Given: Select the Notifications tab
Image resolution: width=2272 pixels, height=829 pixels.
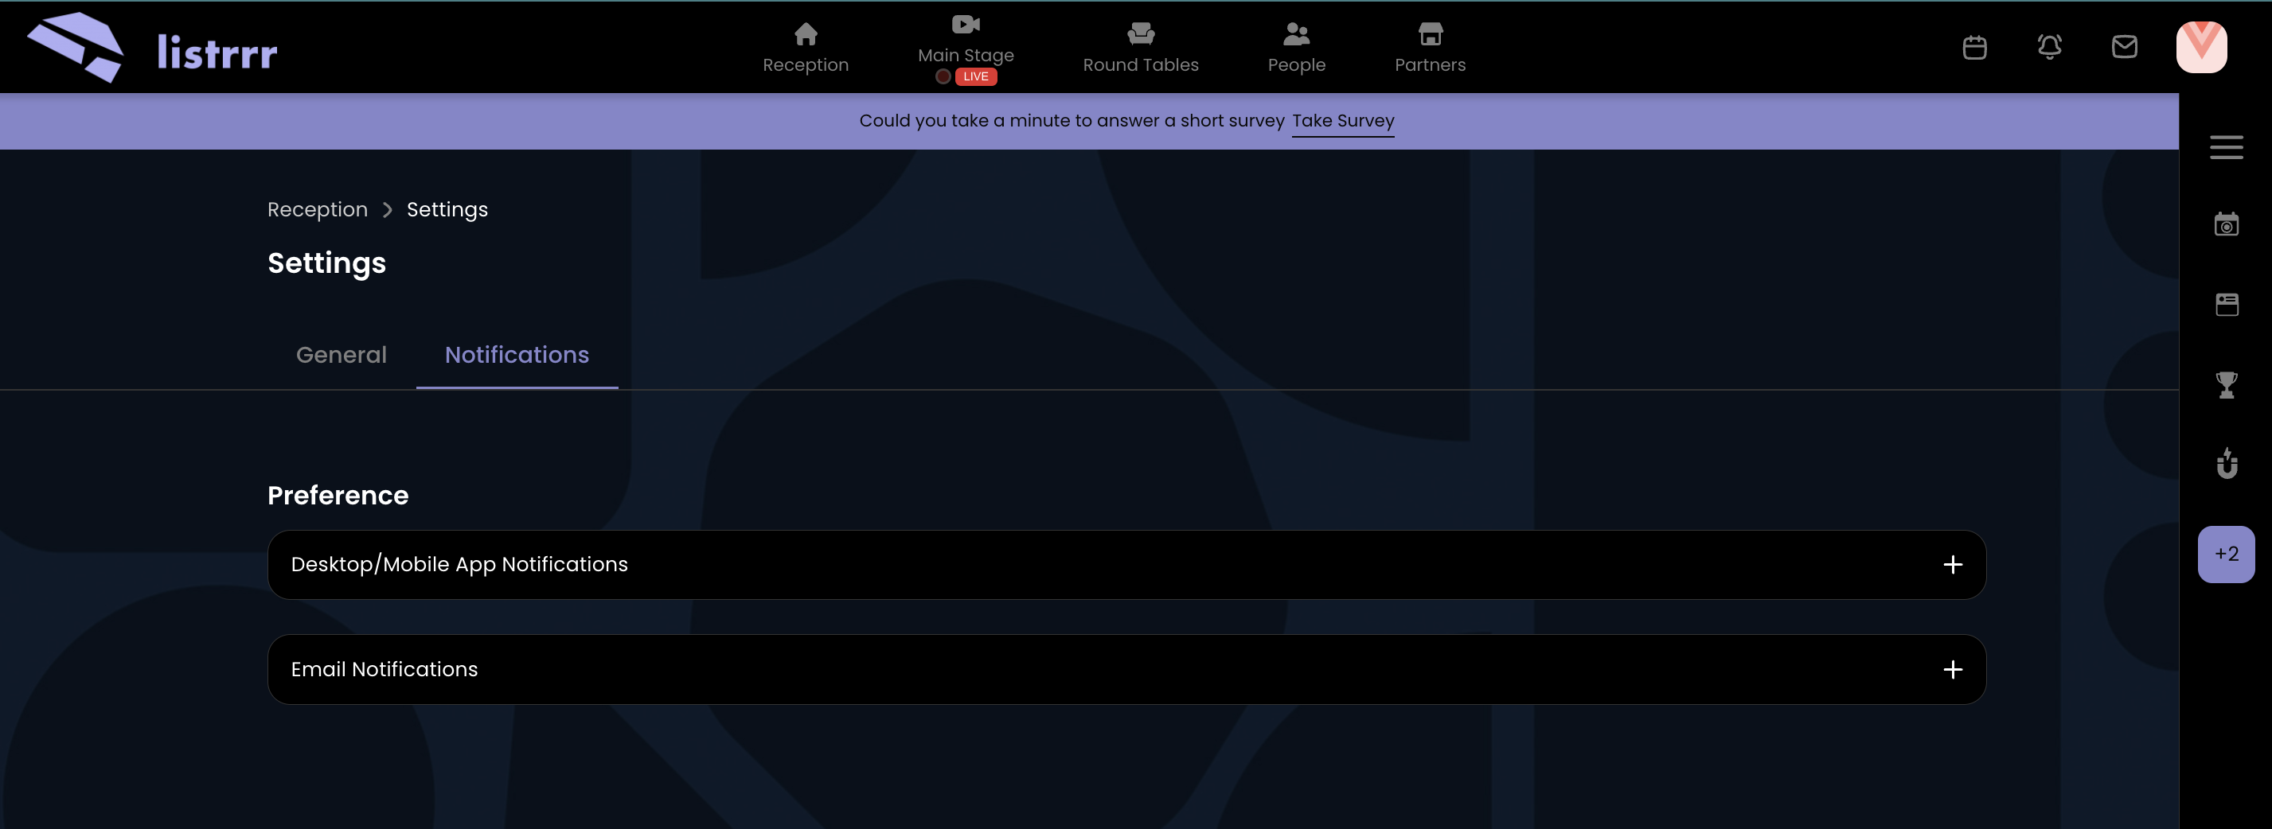Looking at the screenshot, I should (517, 355).
